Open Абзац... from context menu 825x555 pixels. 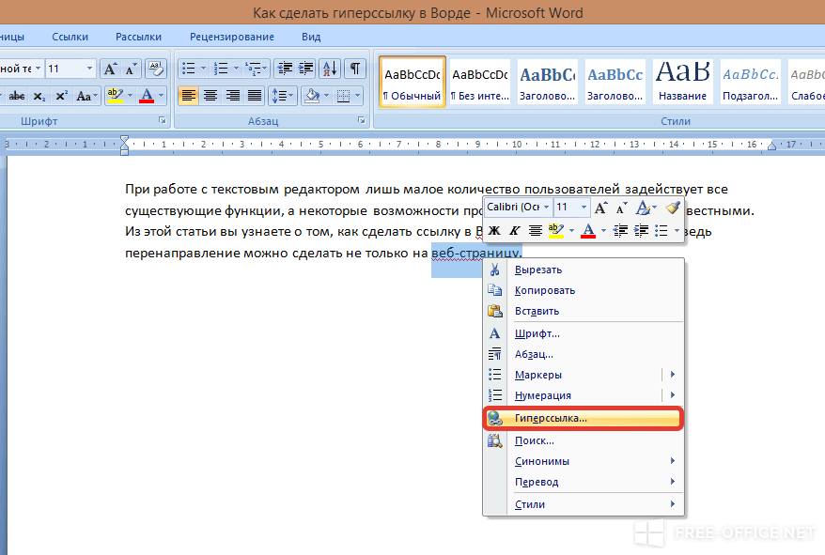pos(584,354)
